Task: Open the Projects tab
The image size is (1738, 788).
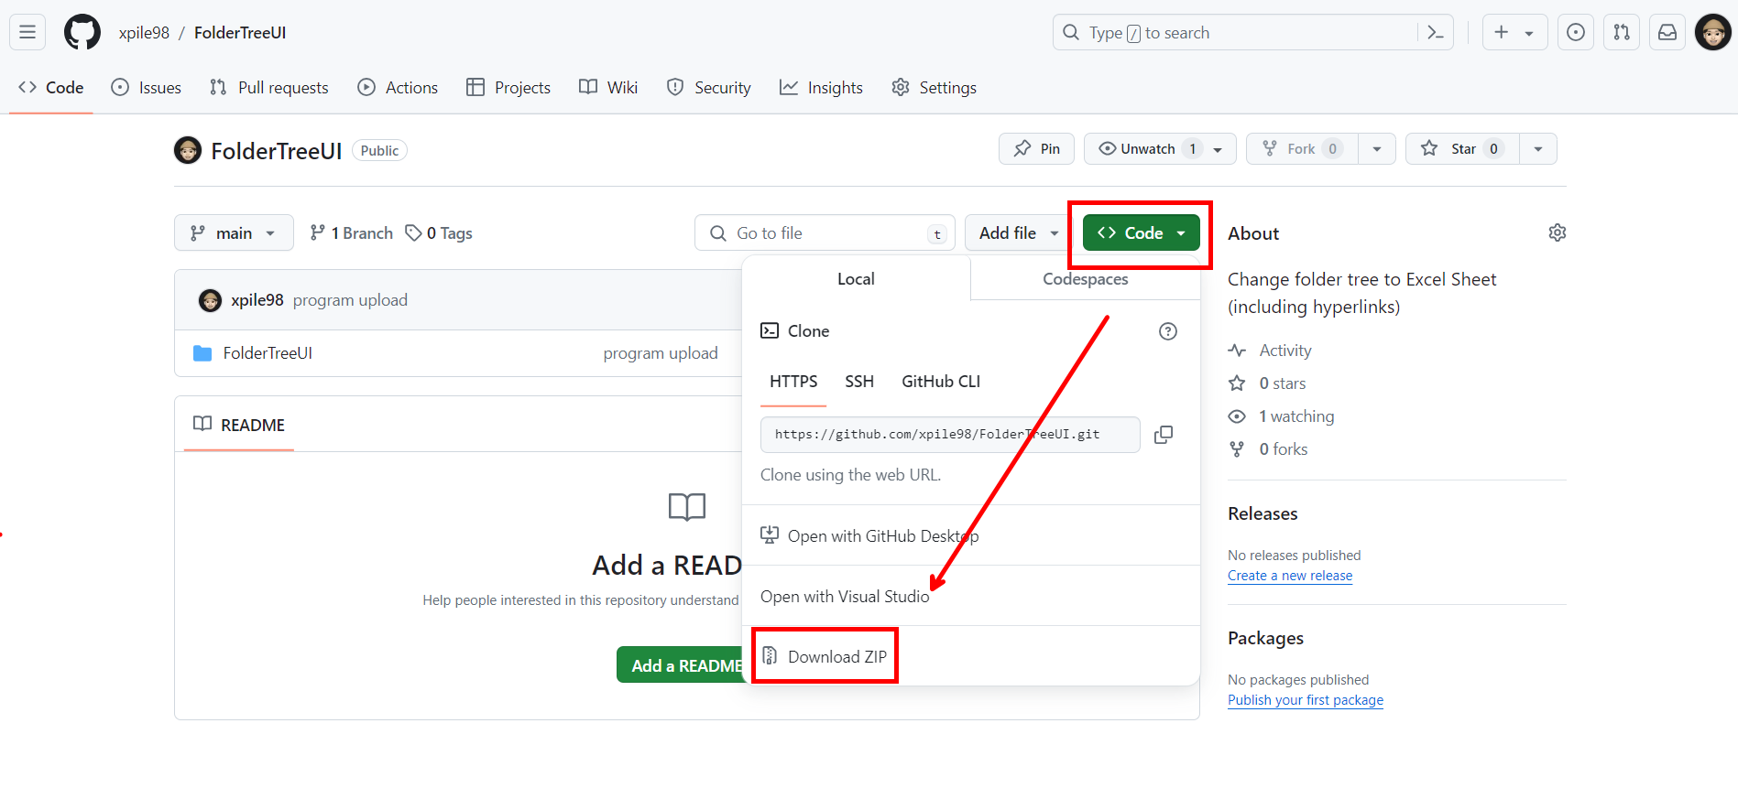Action: click(x=508, y=88)
